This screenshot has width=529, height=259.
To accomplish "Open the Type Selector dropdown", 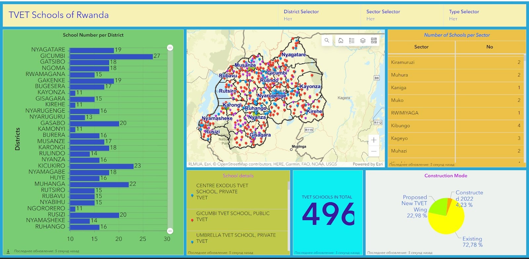I will tap(484, 15).
